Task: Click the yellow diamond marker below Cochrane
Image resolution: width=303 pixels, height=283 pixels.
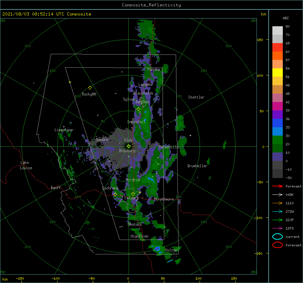Action: 115,194
